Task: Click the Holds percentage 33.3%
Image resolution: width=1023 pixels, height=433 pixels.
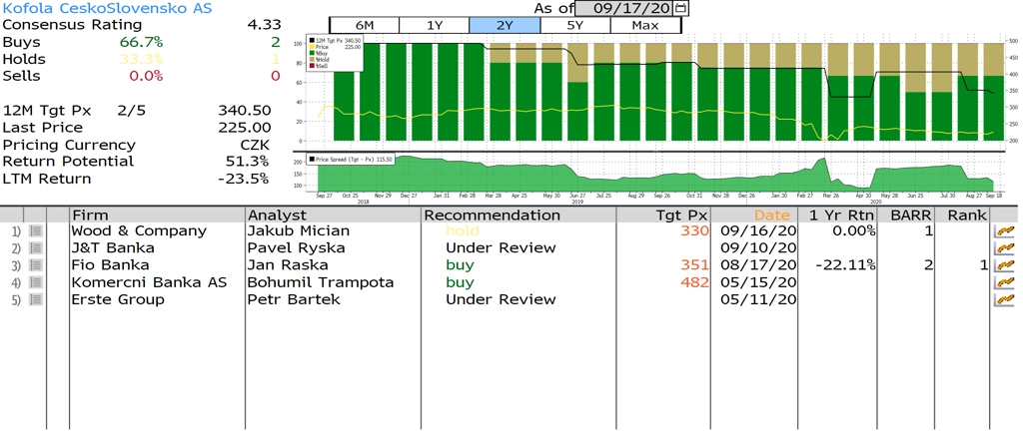Action: click(141, 59)
